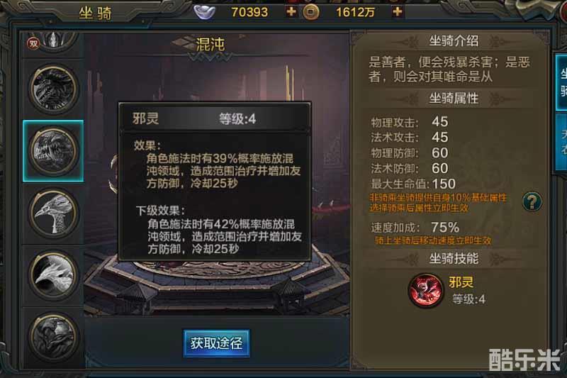567x378 pixels.
Task: Tap the copper coin currency icon
Action: point(310,12)
